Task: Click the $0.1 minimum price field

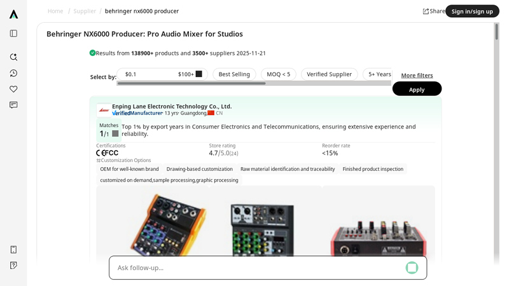Action: tap(130, 74)
